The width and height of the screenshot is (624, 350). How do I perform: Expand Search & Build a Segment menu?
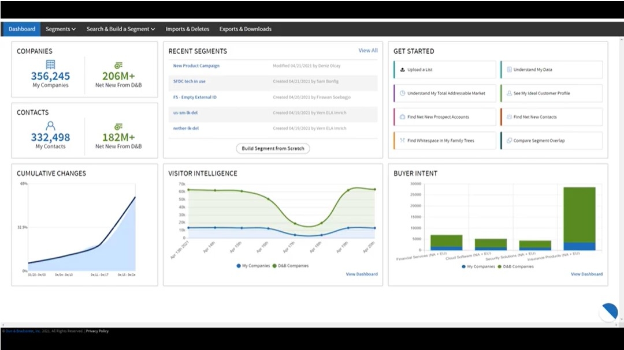[x=121, y=29]
